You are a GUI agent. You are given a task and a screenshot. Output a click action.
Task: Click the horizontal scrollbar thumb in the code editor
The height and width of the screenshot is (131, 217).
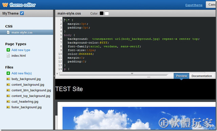pyautogui.click(x=132, y=74)
